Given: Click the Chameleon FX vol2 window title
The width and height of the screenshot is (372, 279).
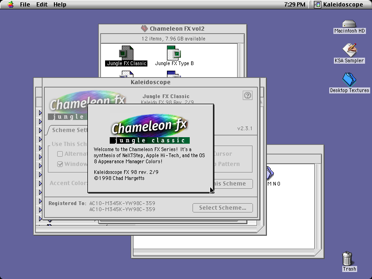Looking at the screenshot, I should pyautogui.click(x=177, y=29).
